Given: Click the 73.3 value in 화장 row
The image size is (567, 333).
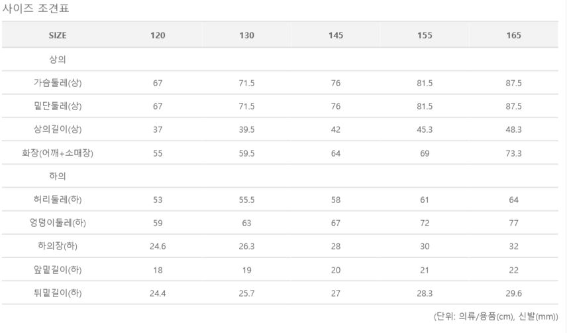Looking at the screenshot, I should 513,153.
